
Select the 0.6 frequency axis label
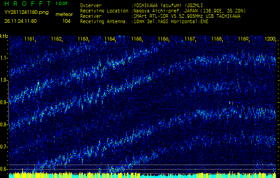pos(4,169)
